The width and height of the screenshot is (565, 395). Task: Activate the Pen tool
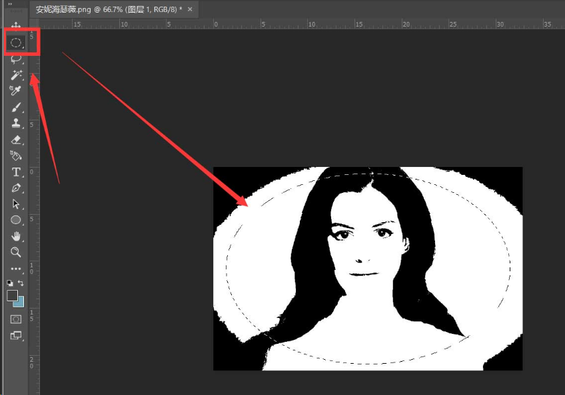point(16,188)
